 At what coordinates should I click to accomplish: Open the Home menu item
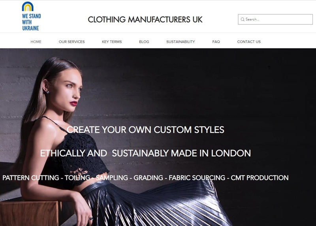36,42
